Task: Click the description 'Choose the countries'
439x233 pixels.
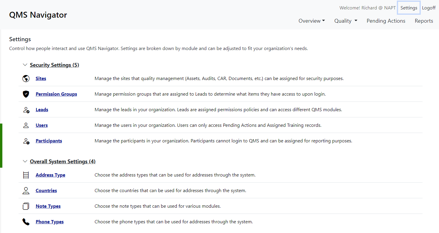Action: point(170,191)
